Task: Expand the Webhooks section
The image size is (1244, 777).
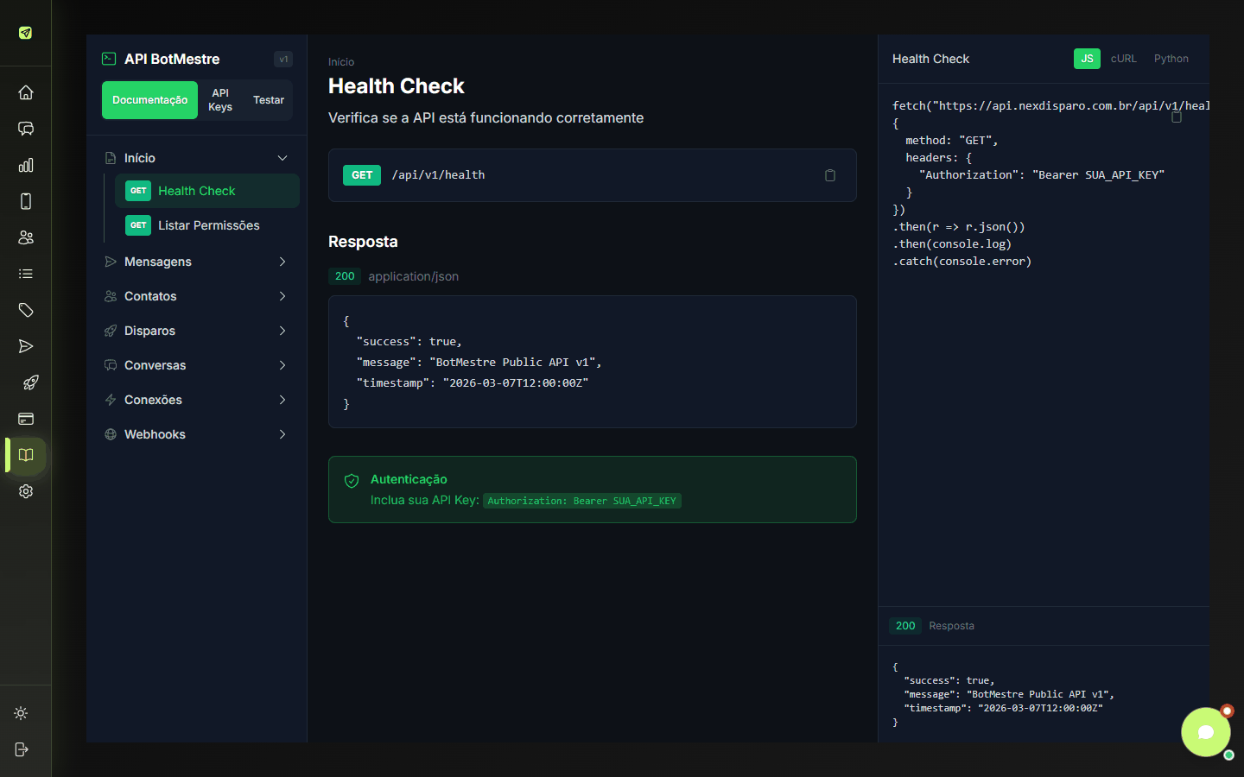Action: (197, 434)
